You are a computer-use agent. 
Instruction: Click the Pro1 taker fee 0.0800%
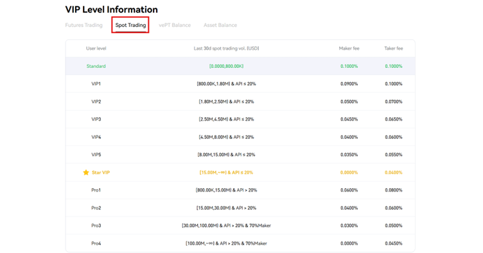point(394,190)
